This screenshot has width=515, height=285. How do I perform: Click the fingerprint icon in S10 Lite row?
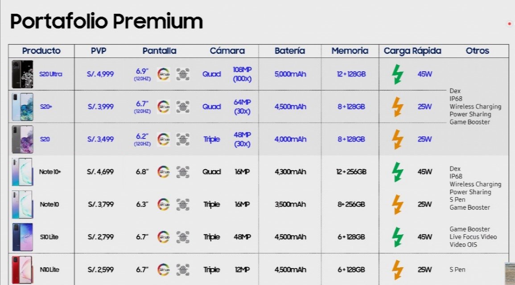(x=183, y=237)
